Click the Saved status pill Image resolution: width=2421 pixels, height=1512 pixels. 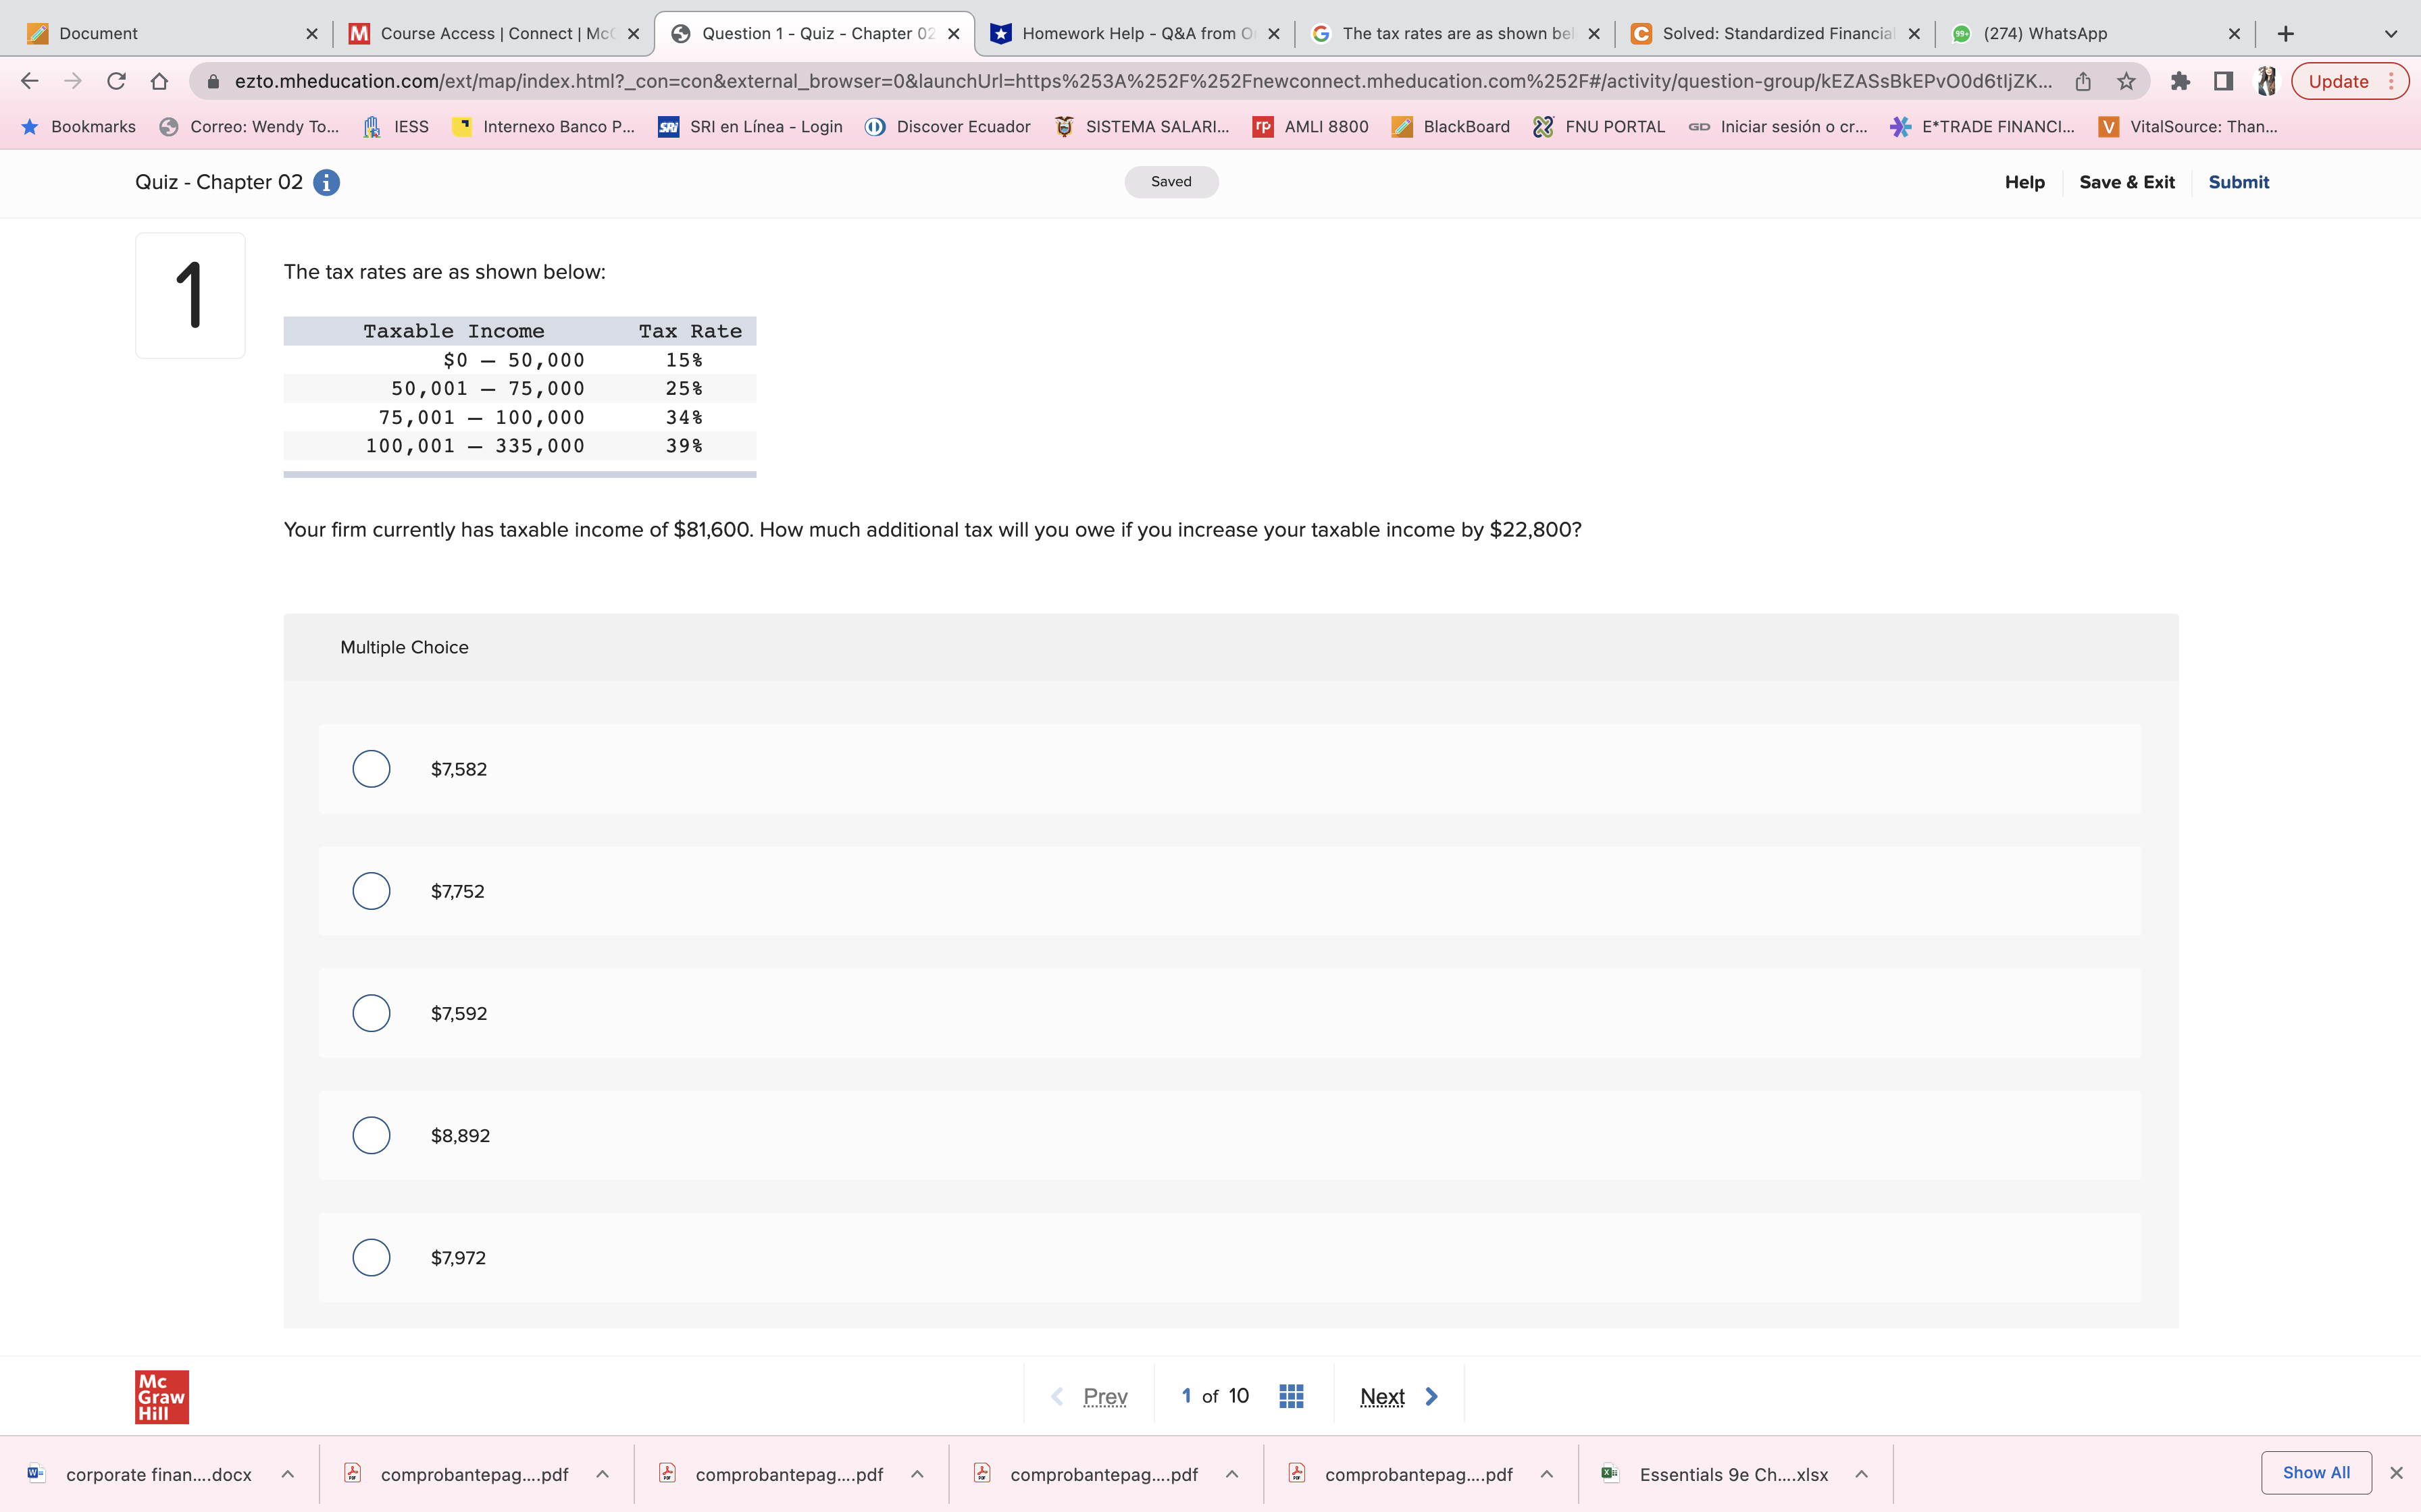pos(1171,181)
